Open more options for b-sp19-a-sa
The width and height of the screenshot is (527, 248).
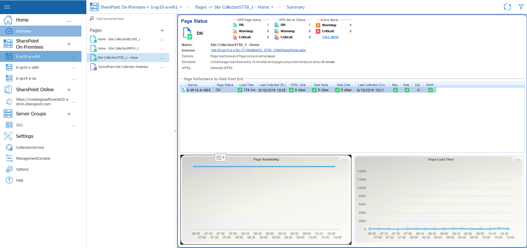click(74, 79)
